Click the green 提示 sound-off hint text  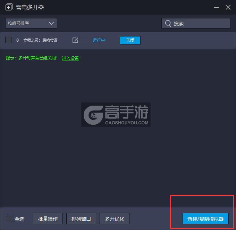[32, 58]
